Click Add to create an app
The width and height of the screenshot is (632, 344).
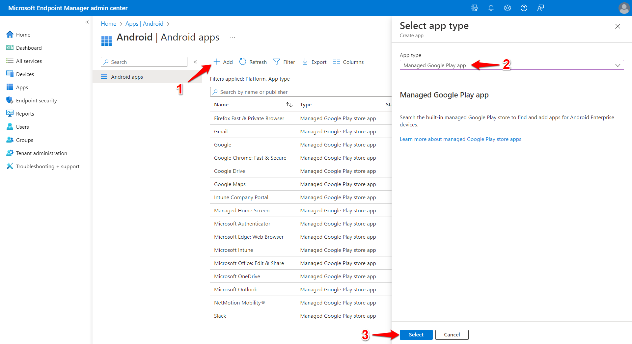pyautogui.click(x=223, y=62)
